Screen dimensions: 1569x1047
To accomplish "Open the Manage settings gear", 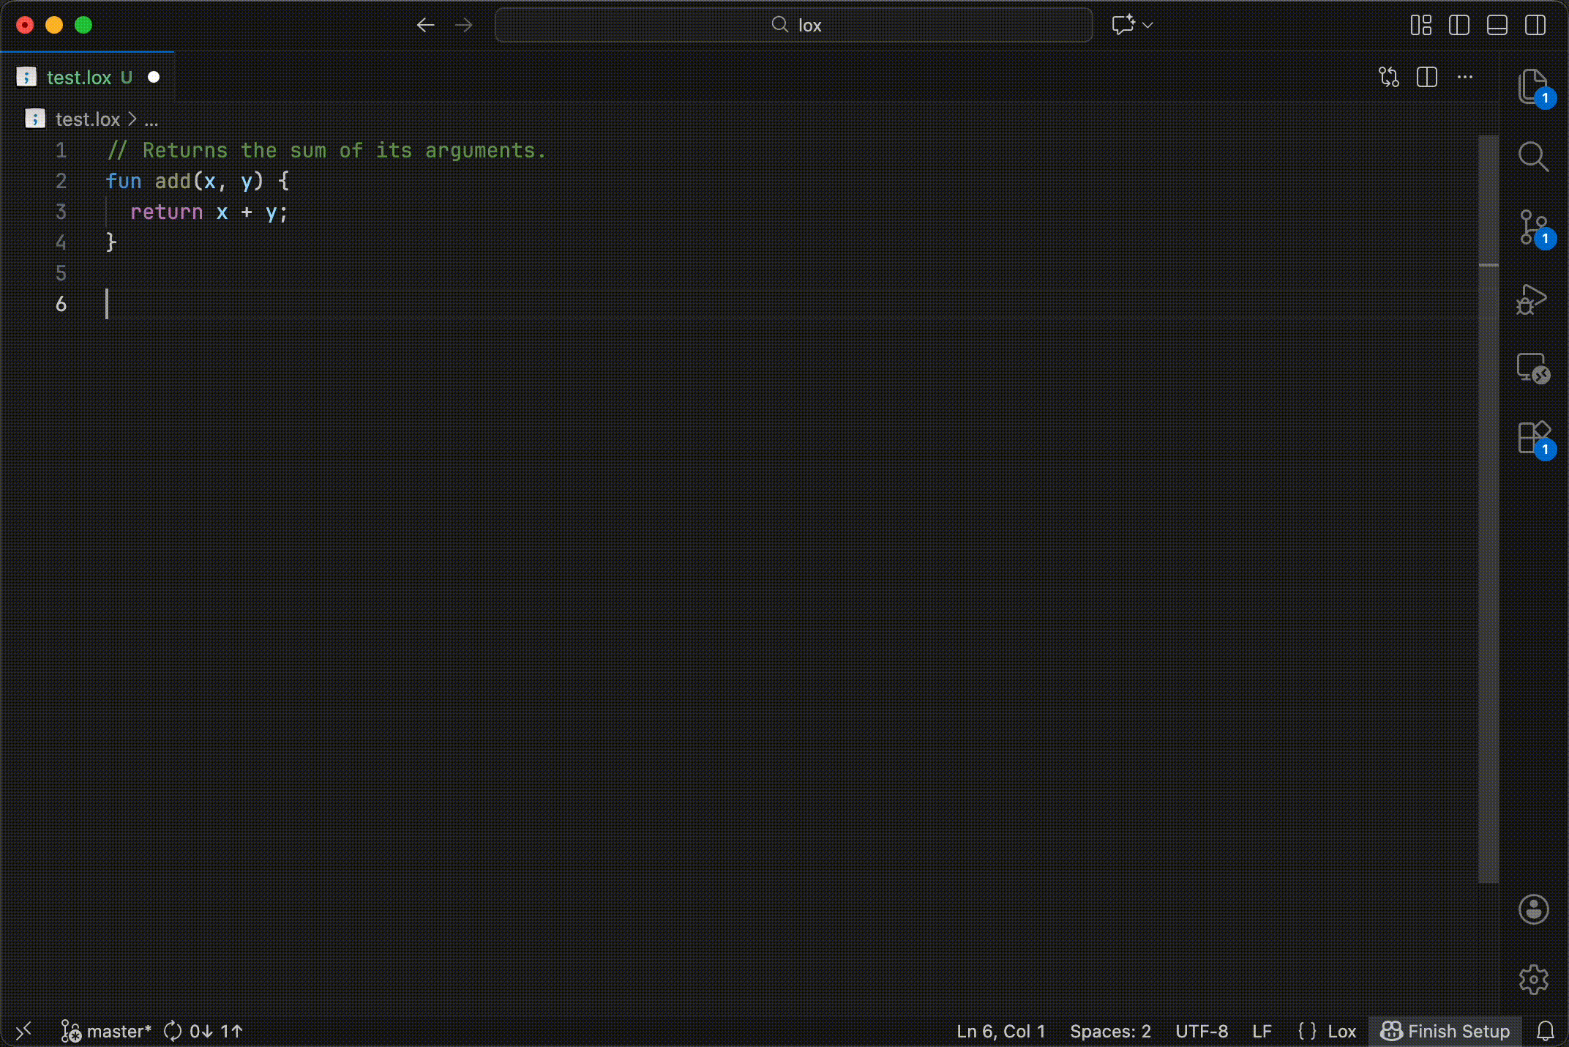I will (1534, 980).
